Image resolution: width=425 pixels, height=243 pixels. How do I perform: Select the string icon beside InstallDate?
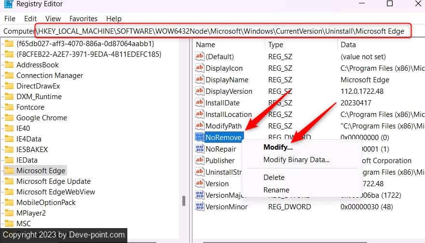pyautogui.click(x=200, y=103)
